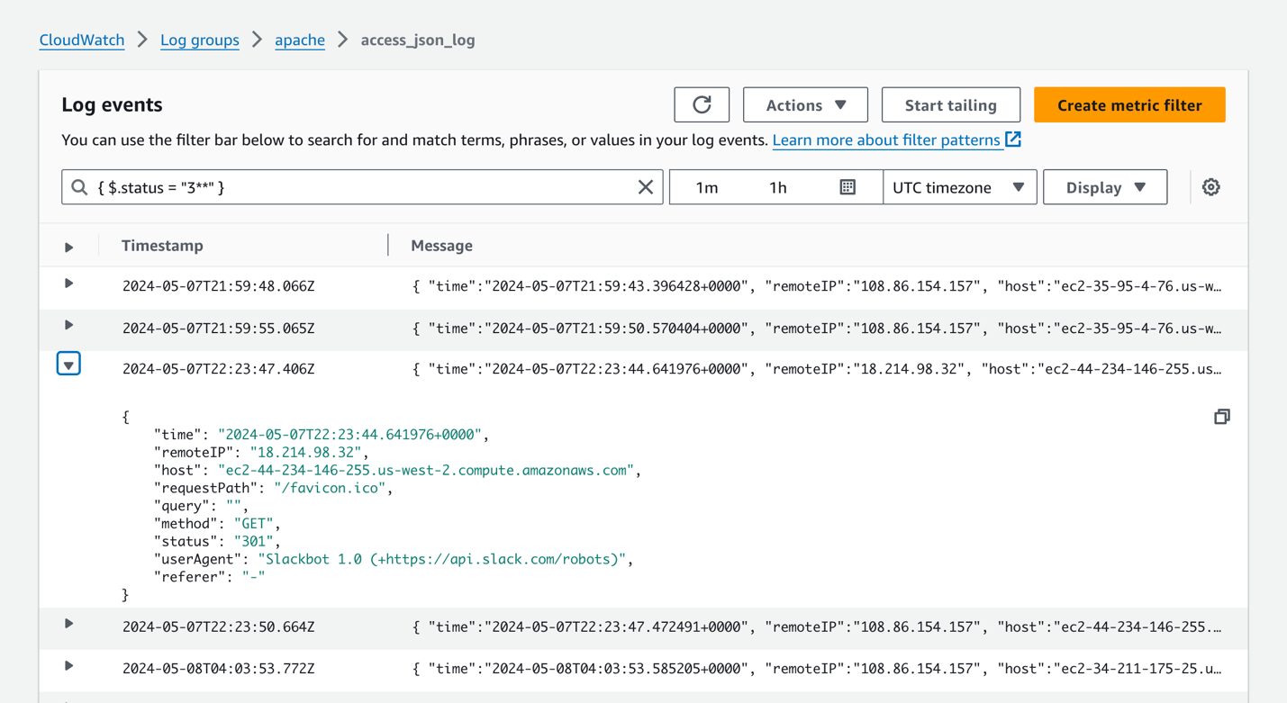
Task: Open log events settings gear
Action: click(1210, 187)
